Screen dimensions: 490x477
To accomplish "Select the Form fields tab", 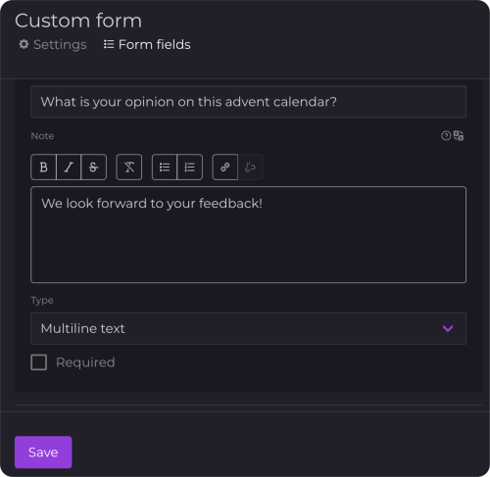I will (x=147, y=44).
